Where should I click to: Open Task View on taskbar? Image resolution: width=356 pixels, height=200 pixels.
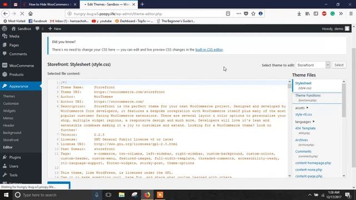(x=108, y=195)
